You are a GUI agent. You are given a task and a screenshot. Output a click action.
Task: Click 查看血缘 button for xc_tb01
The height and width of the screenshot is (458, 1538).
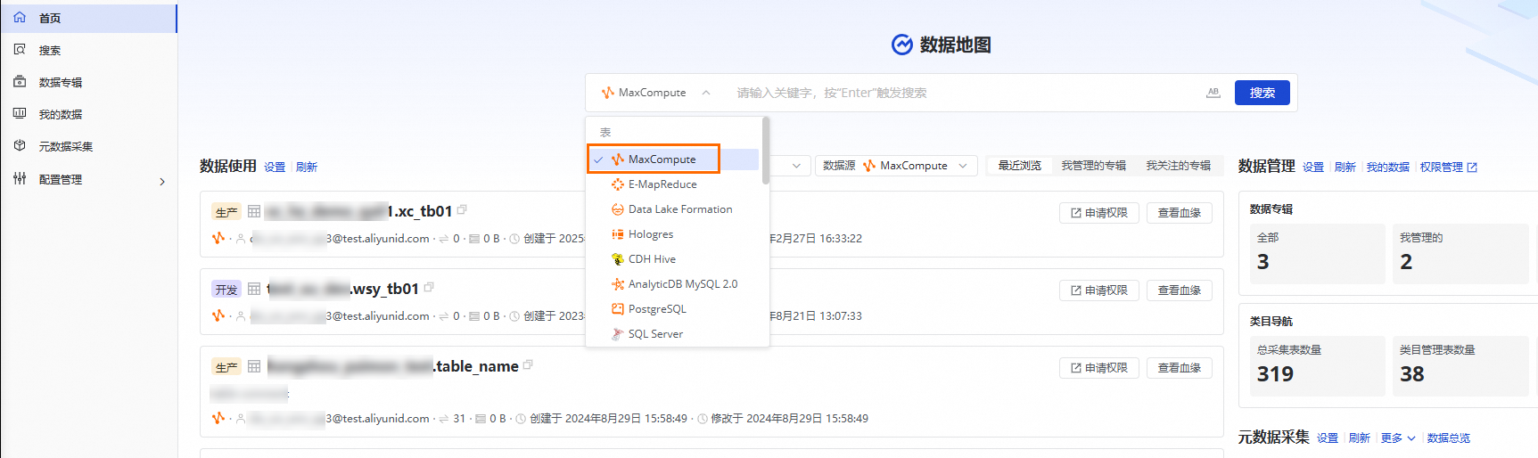tap(1179, 213)
